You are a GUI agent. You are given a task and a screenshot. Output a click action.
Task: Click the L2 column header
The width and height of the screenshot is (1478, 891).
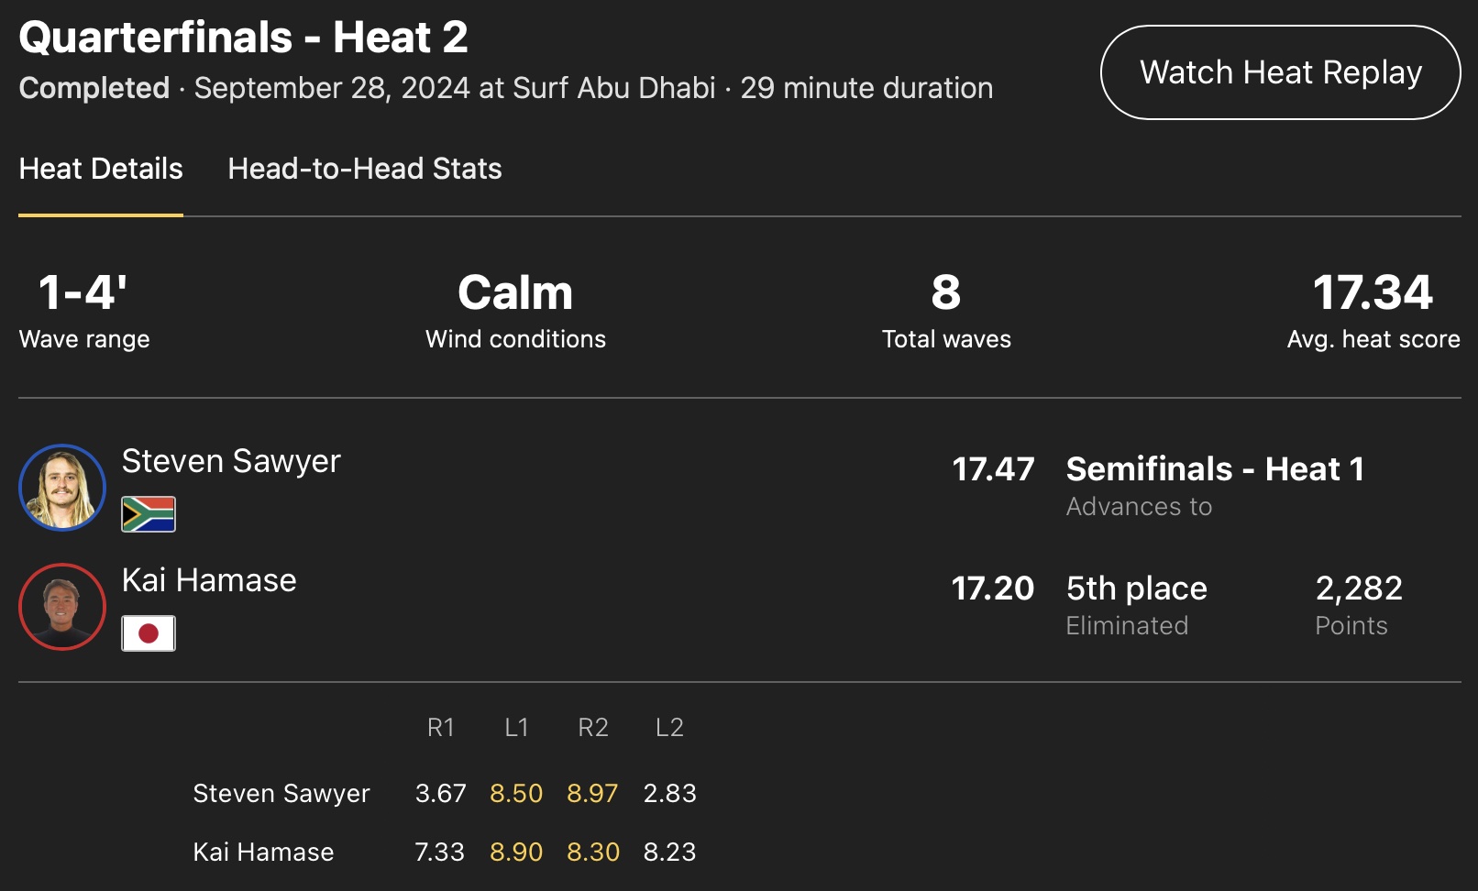click(x=669, y=728)
